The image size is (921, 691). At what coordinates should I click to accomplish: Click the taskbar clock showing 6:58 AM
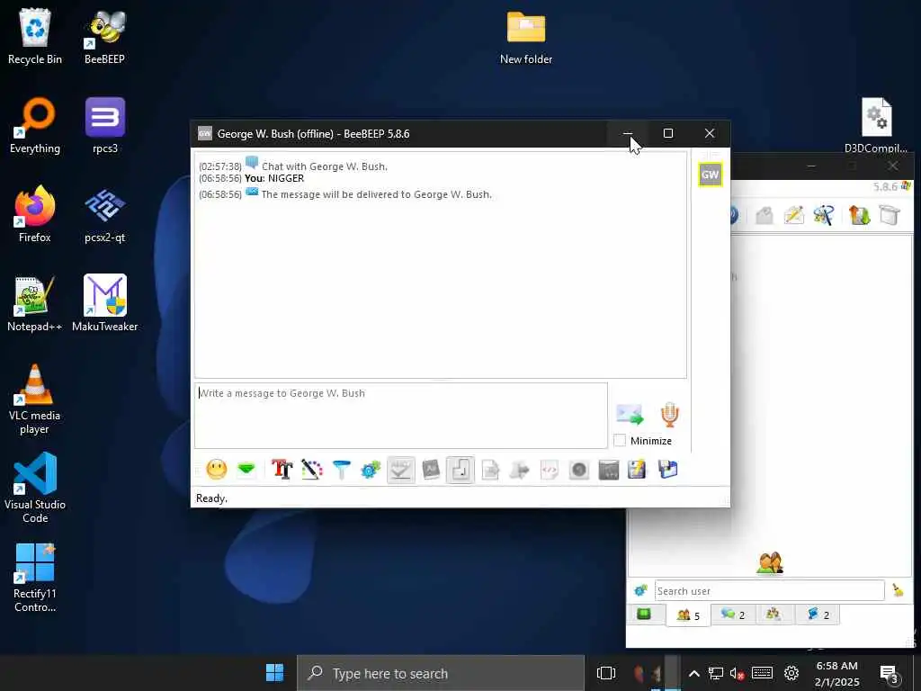[x=837, y=673]
